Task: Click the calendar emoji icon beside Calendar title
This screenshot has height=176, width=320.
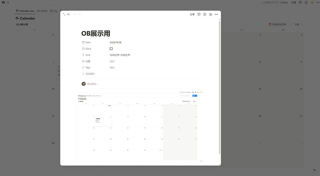Action: 17,18
